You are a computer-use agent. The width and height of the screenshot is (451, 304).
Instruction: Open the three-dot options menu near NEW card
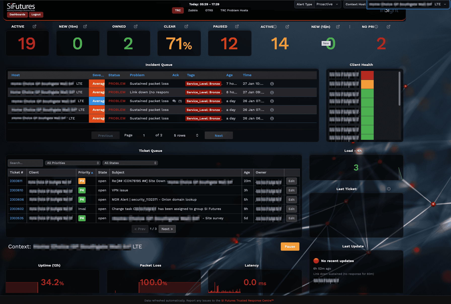tap(350, 27)
